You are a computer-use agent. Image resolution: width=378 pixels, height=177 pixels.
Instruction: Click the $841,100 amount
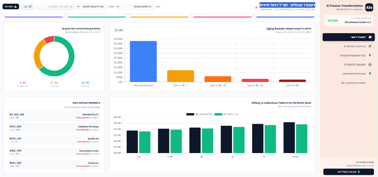click(x=16, y=163)
